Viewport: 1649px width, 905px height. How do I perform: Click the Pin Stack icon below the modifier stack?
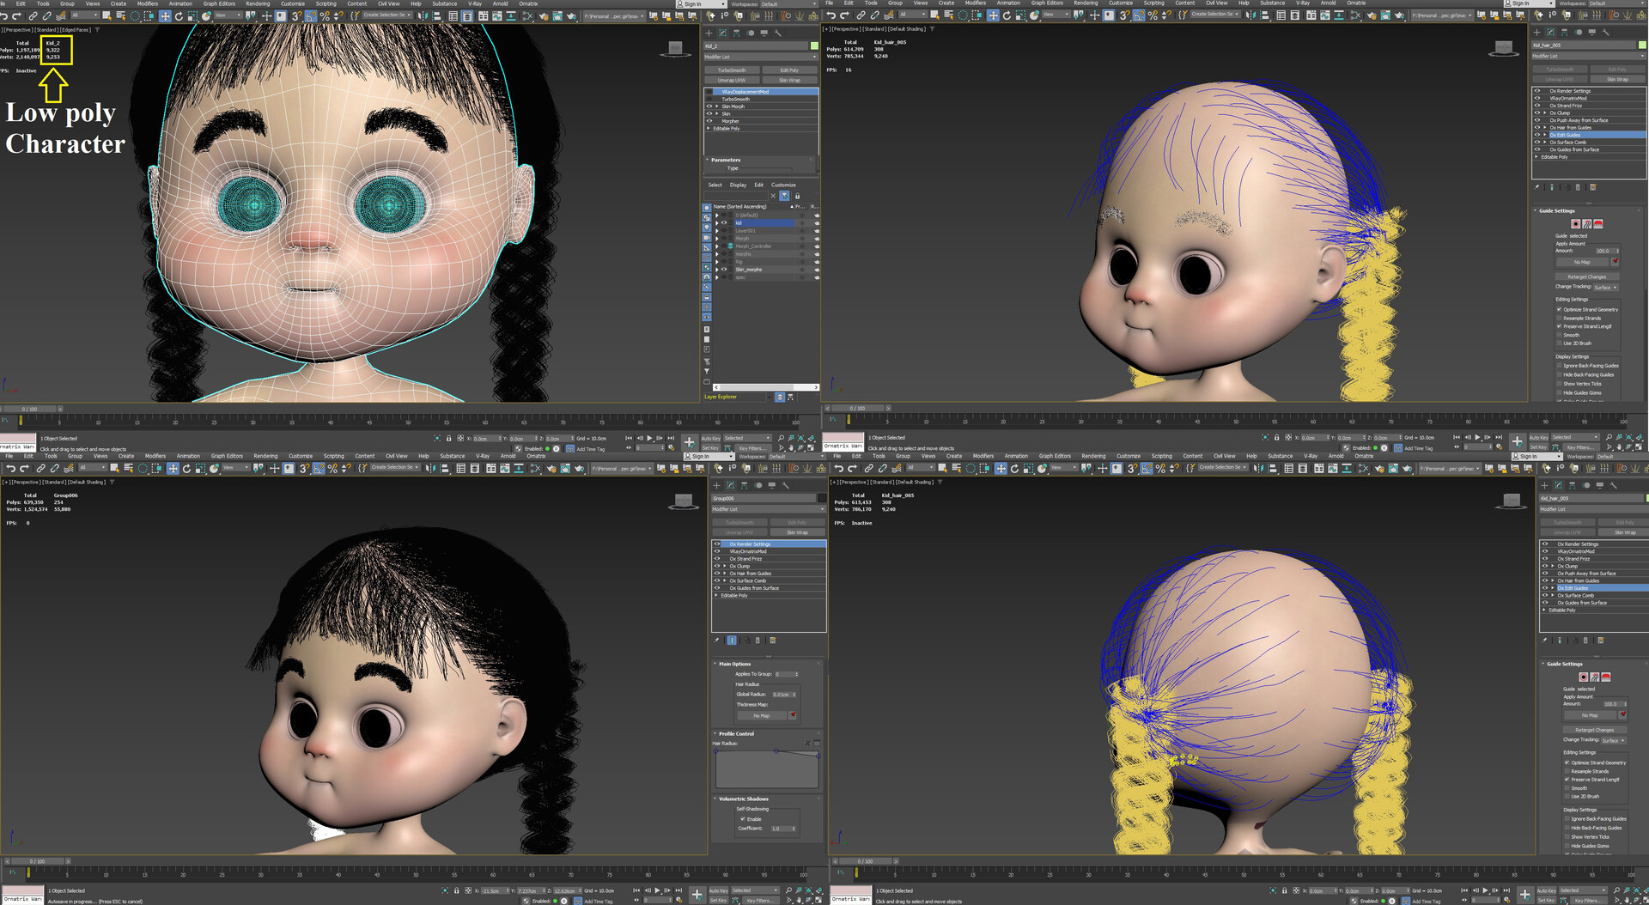click(x=1537, y=187)
